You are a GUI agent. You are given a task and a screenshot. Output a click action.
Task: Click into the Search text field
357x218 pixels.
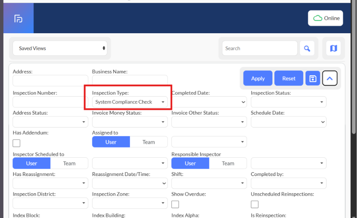pos(259,48)
